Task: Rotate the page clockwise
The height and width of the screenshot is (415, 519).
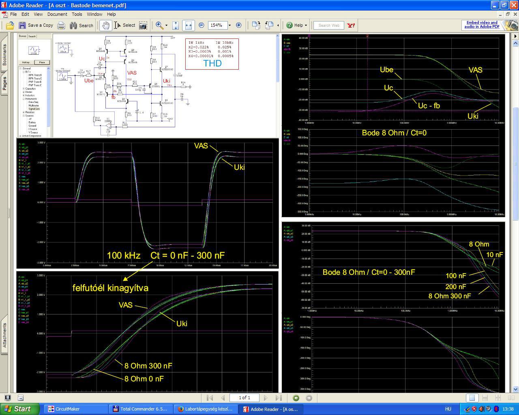Action: [256, 25]
